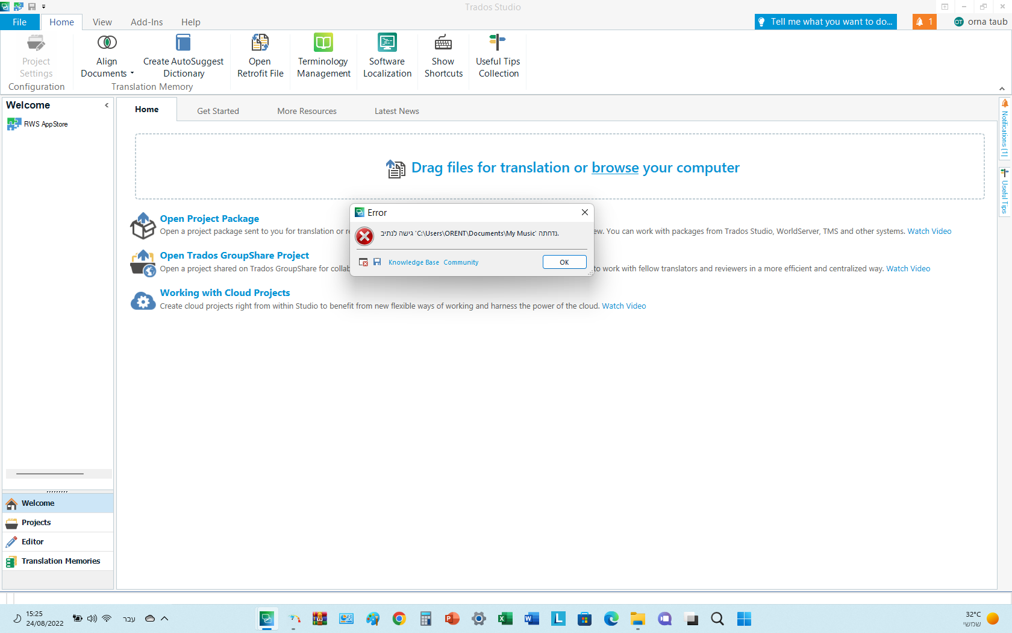Open taskbar Search magnifier

coord(717,619)
